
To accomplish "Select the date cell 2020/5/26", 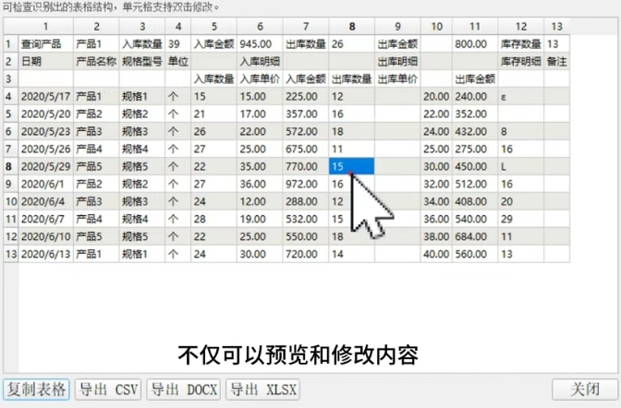I will [45, 149].
